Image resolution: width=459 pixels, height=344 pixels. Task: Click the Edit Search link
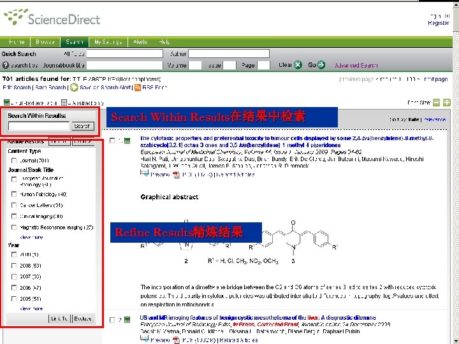(x=17, y=87)
